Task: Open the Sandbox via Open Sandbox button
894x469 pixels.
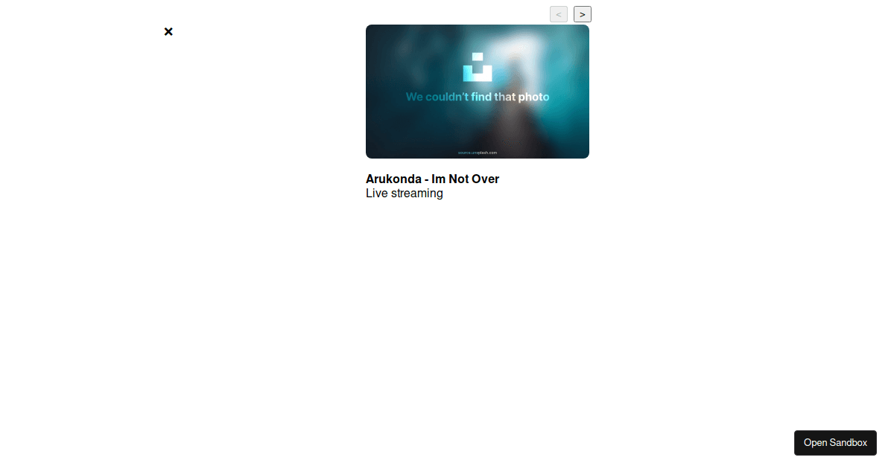Action: 835,442
